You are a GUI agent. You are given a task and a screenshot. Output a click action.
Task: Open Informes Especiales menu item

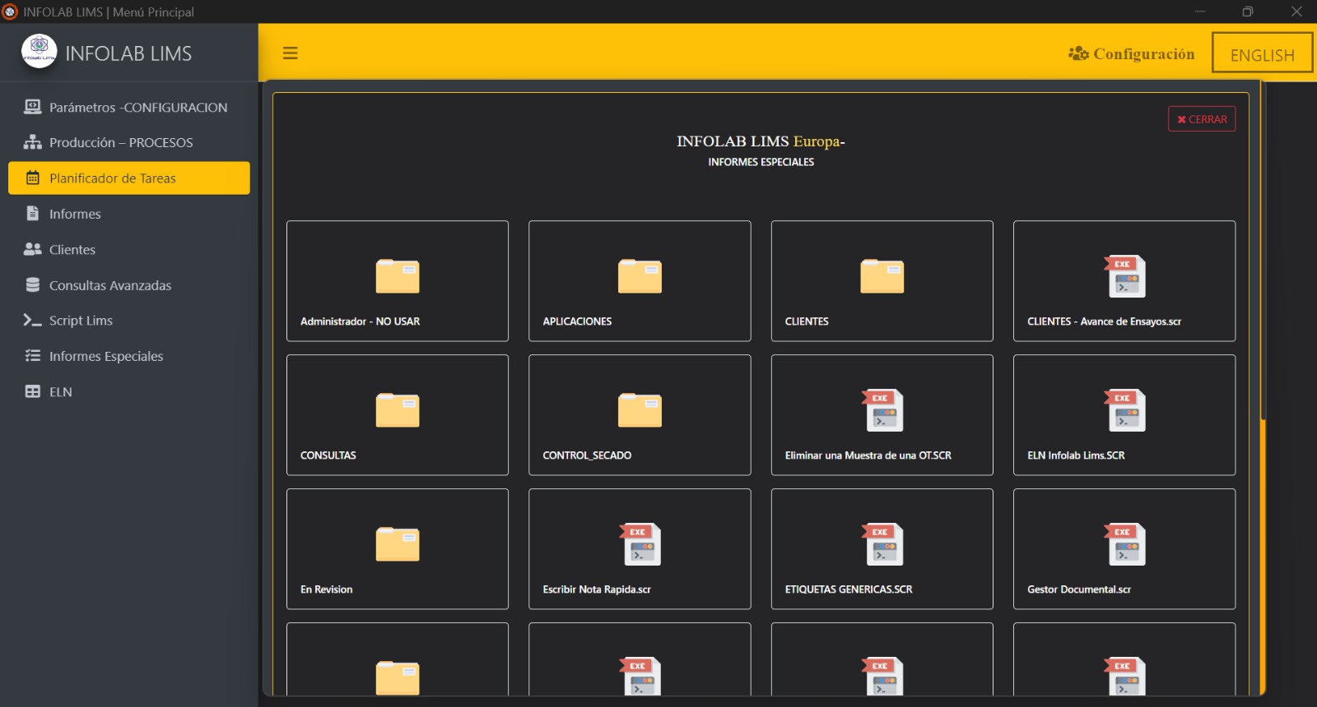coord(106,357)
